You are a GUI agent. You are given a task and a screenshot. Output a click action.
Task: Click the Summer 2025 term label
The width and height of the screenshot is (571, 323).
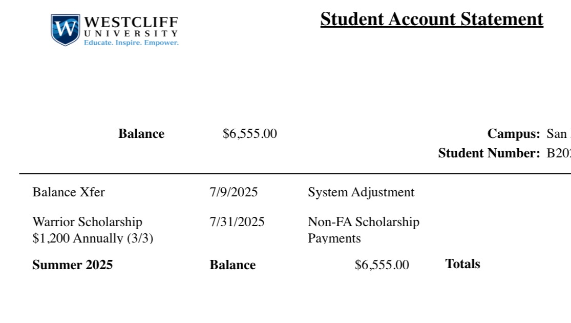point(72,265)
